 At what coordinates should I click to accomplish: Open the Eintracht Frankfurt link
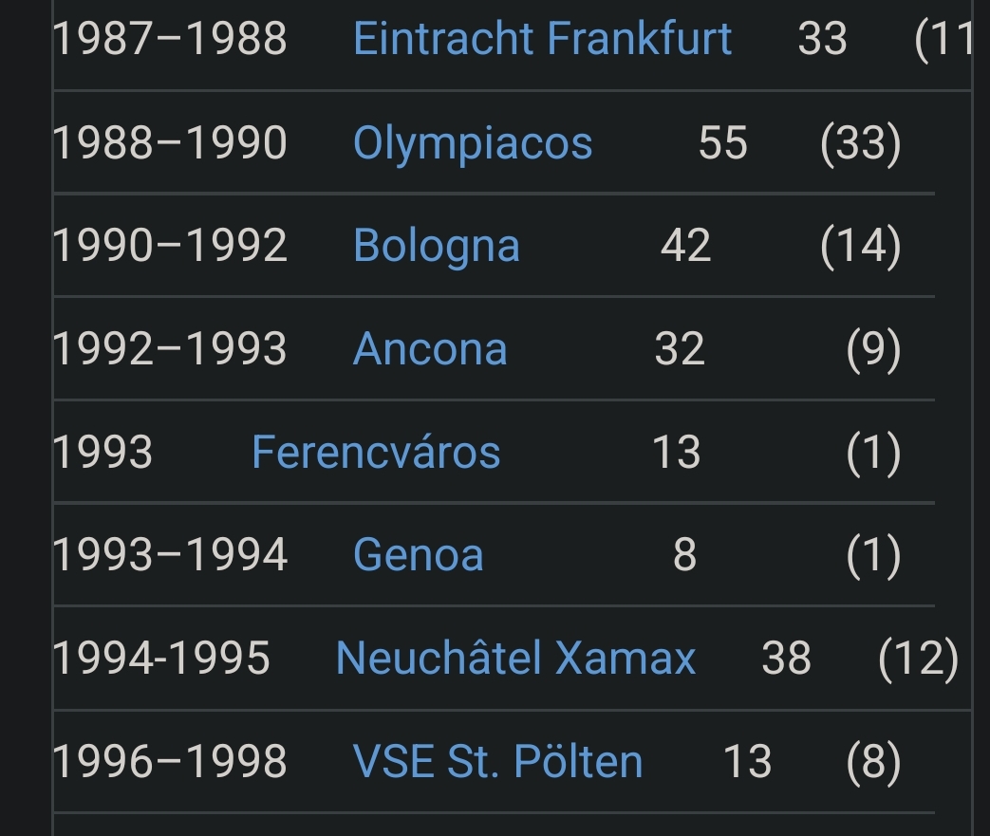click(x=542, y=39)
